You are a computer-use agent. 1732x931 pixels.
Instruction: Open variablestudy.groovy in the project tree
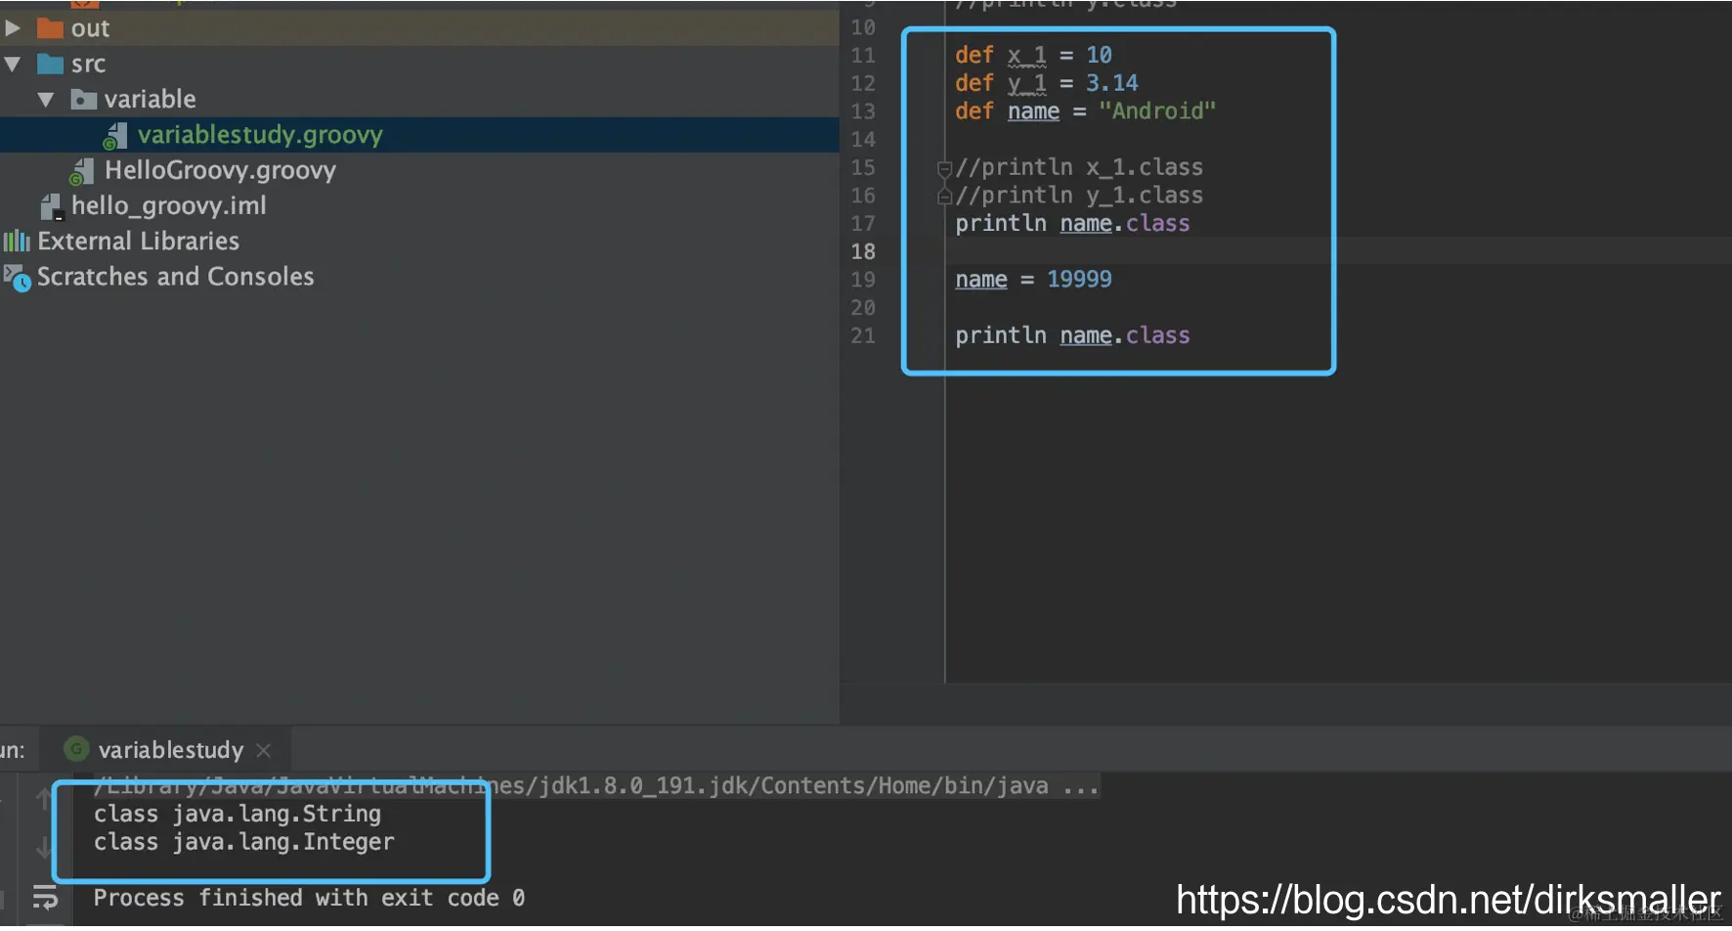click(260, 135)
